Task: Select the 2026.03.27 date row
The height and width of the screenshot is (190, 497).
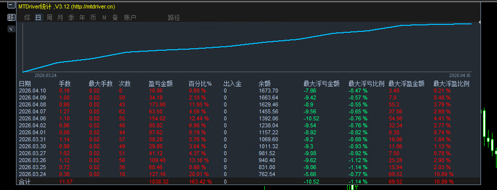Action: click(x=32, y=153)
